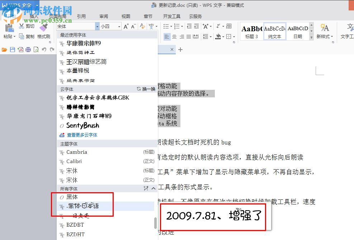Open the 新样式 (New Style) tool

pyautogui.click(x=324, y=31)
